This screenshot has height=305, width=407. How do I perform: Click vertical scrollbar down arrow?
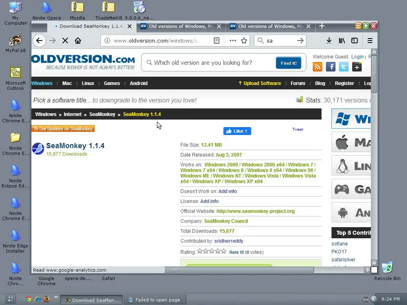(374, 263)
